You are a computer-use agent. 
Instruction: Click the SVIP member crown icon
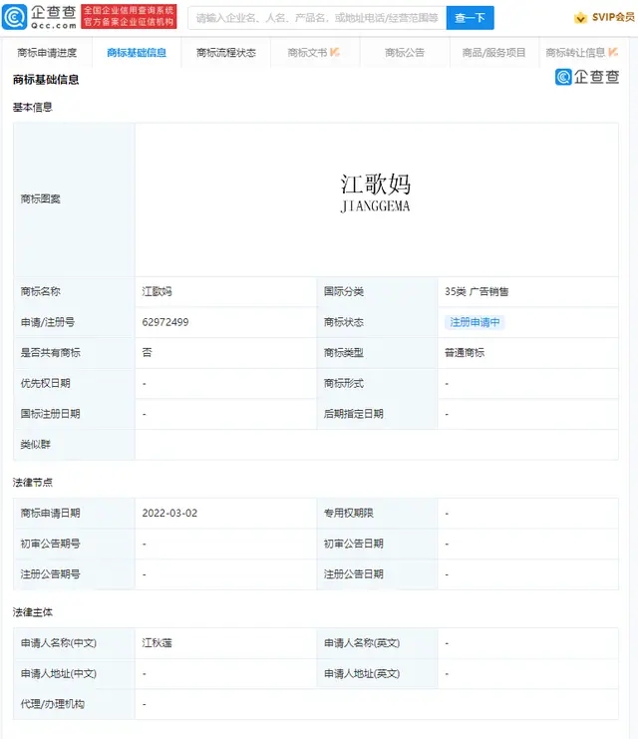580,18
